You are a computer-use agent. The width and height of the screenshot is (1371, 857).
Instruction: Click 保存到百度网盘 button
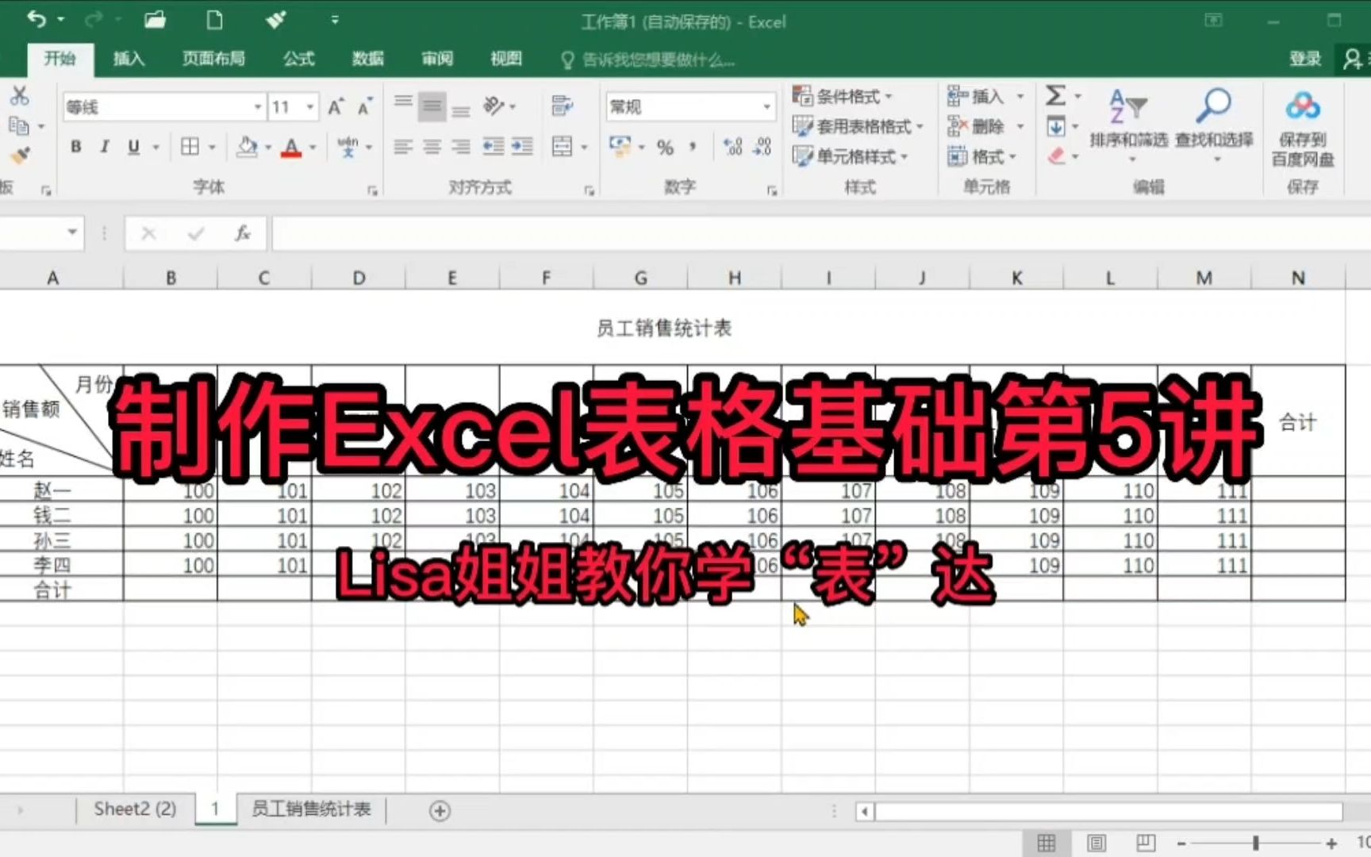1303,129
